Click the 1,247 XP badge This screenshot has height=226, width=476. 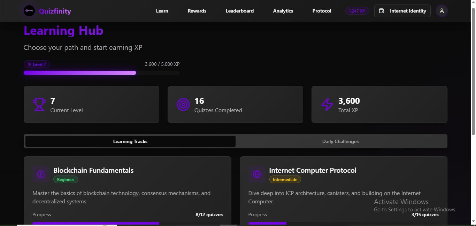[357, 11]
